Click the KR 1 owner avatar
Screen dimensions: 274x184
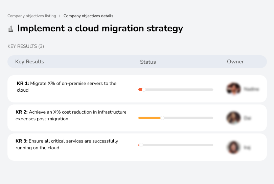point(234,89)
